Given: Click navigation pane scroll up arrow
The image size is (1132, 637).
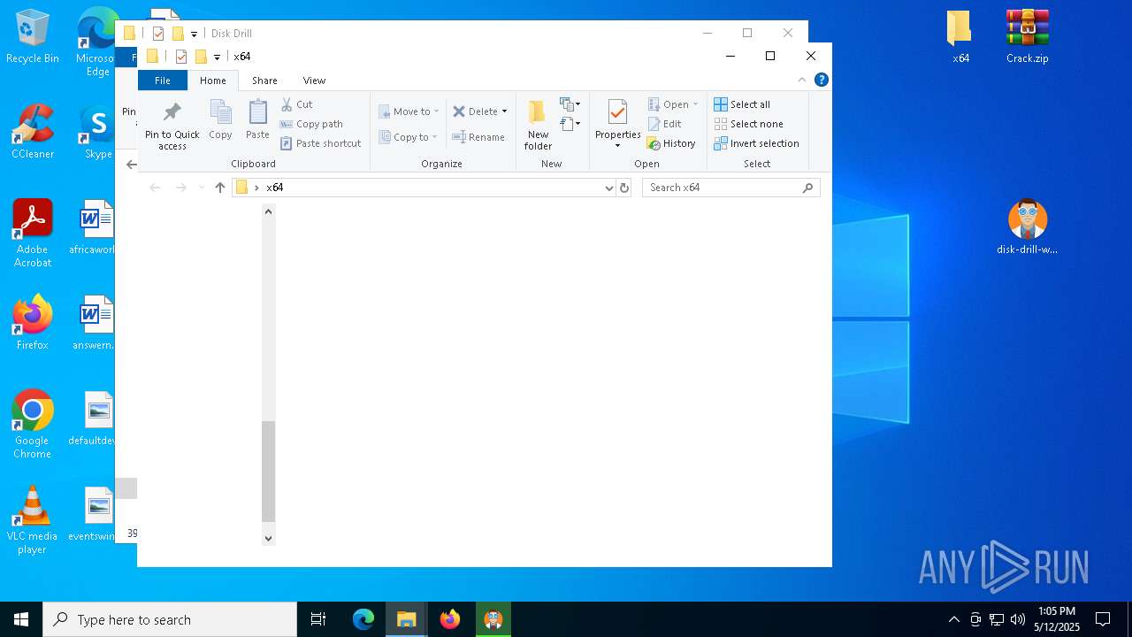Looking at the screenshot, I should [x=269, y=211].
